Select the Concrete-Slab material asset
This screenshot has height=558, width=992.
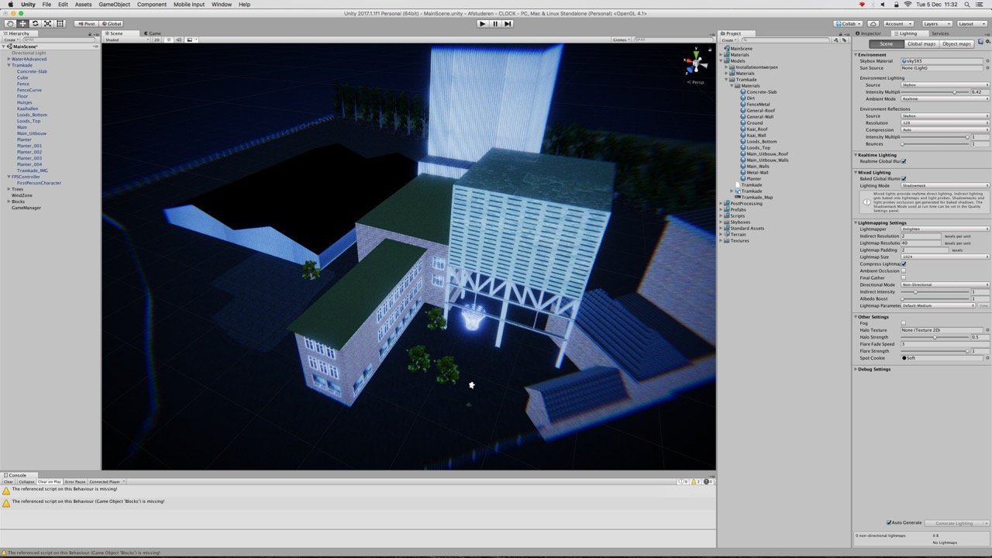tap(761, 92)
